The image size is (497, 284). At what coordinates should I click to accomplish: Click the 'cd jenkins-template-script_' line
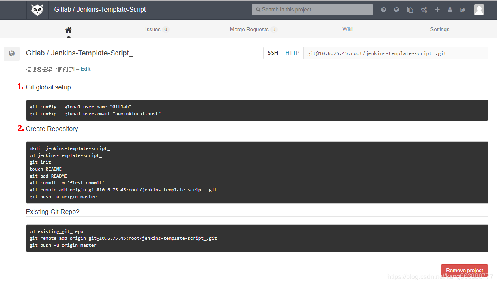66,155
